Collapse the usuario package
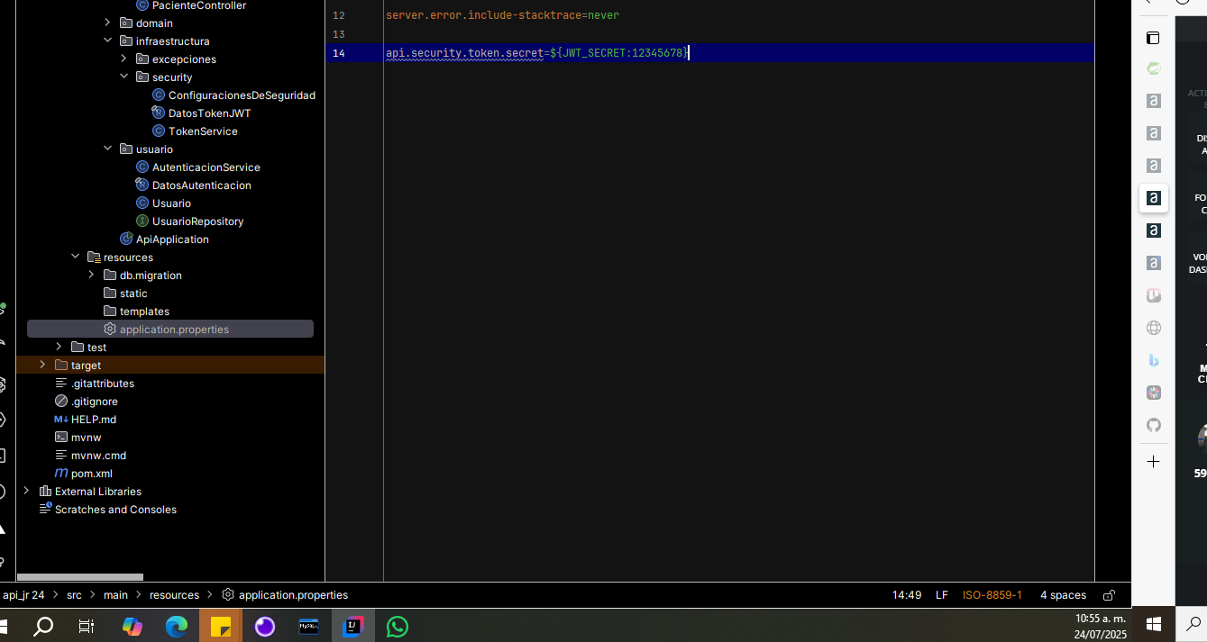This screenshot has width=1207, height=642. click(107, 149)
